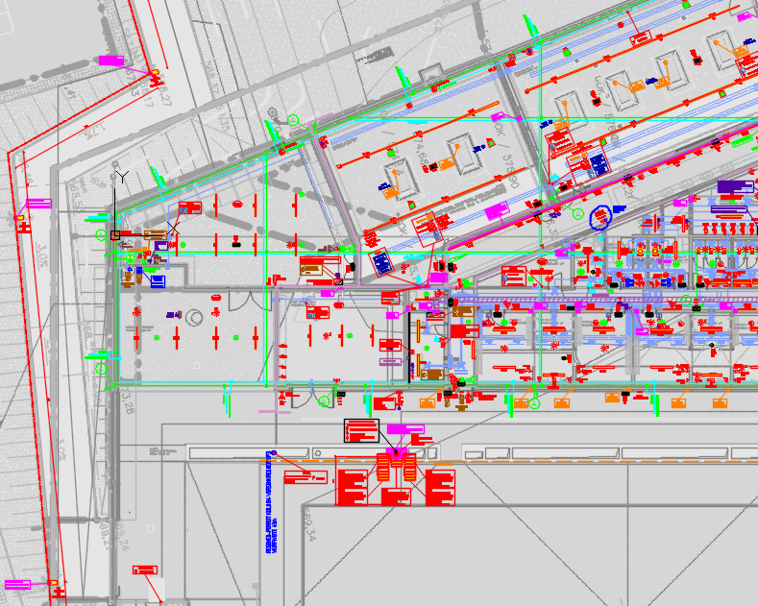Select the purple outlined box near UCS origin
The height and width of the screenshot is (606, 758).
(x=161, y=246)
